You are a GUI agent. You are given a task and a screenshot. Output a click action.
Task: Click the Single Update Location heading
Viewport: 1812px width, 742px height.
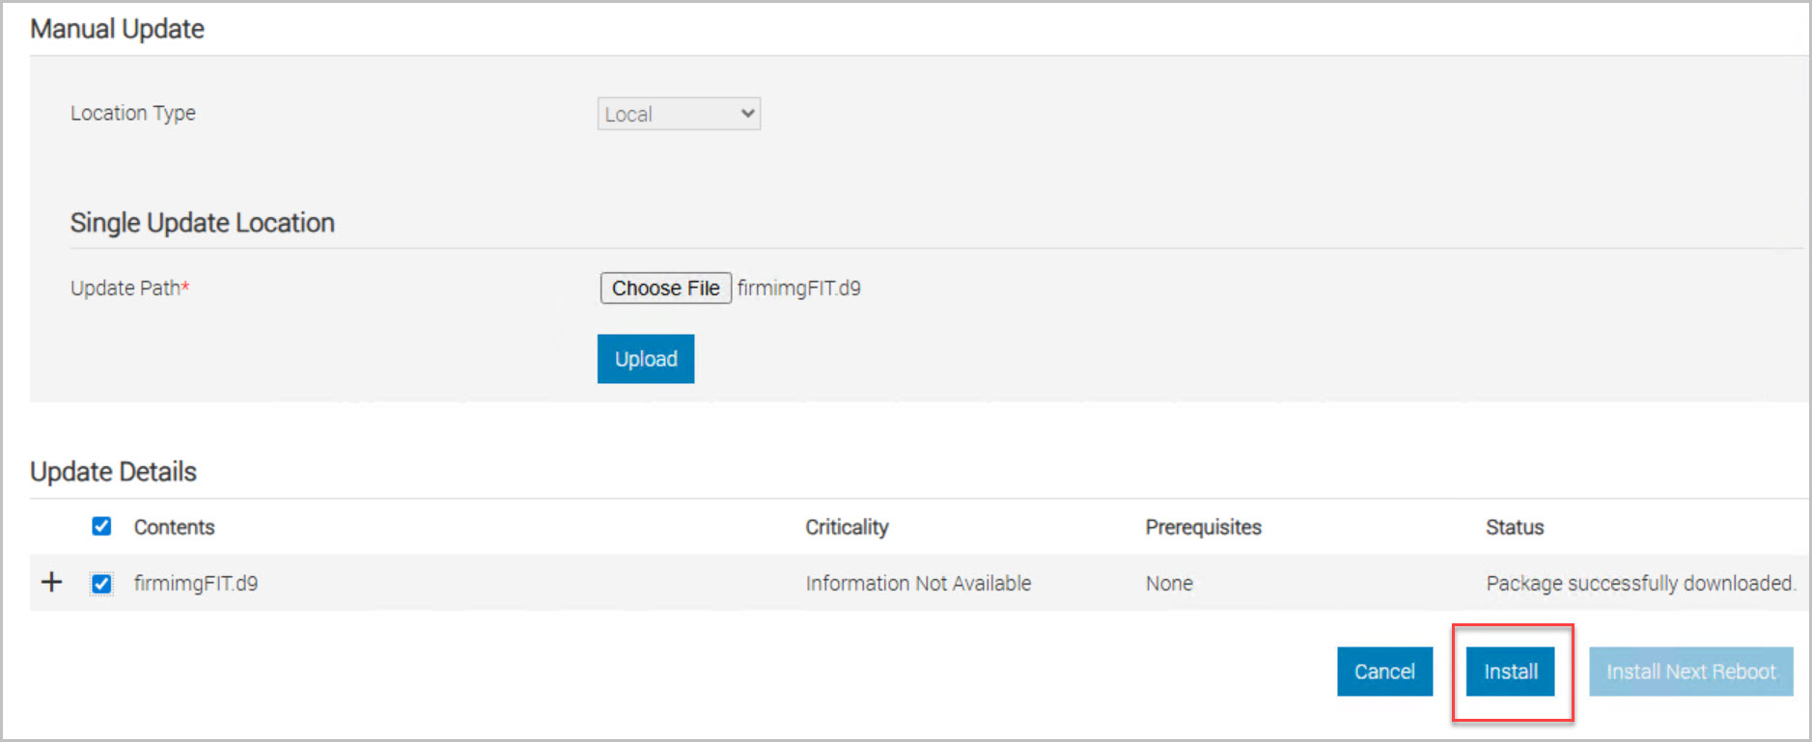pos(202,223)
